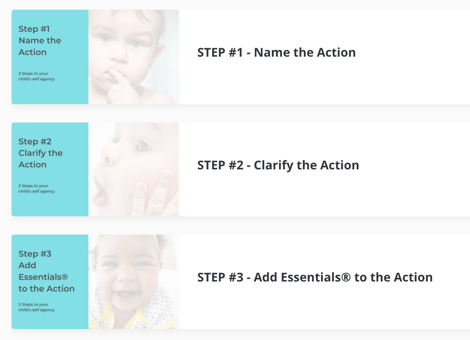Select teal "Step #1 Name the Action" thumbnail text
470x340 pixels.
(40, 41)
